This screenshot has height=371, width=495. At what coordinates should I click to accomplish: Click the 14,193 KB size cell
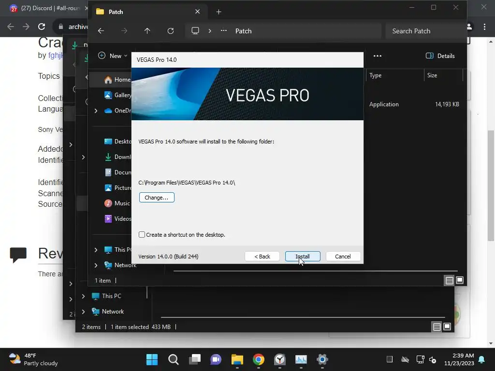pyautogui.click(x=447, y=104)
